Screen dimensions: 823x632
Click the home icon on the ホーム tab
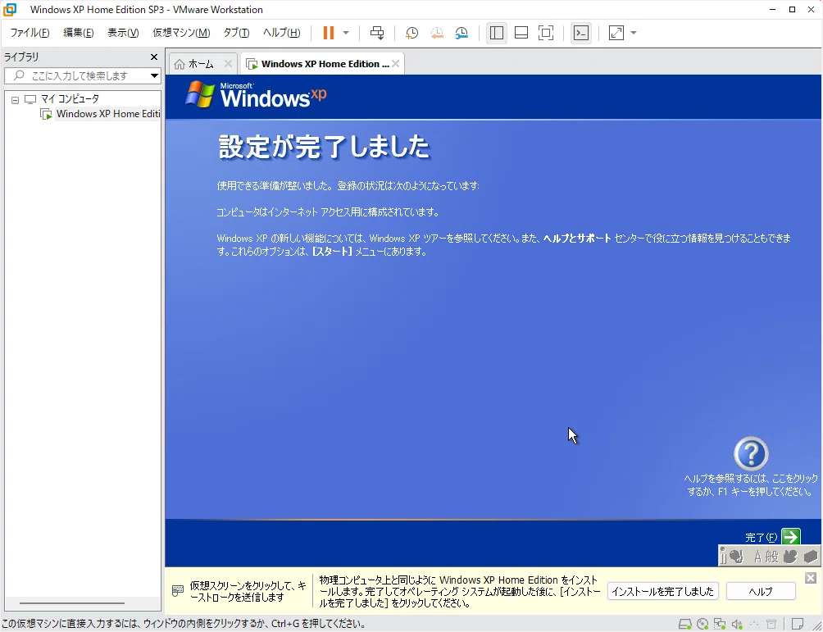pyautogui.click(x=180, y=64)
